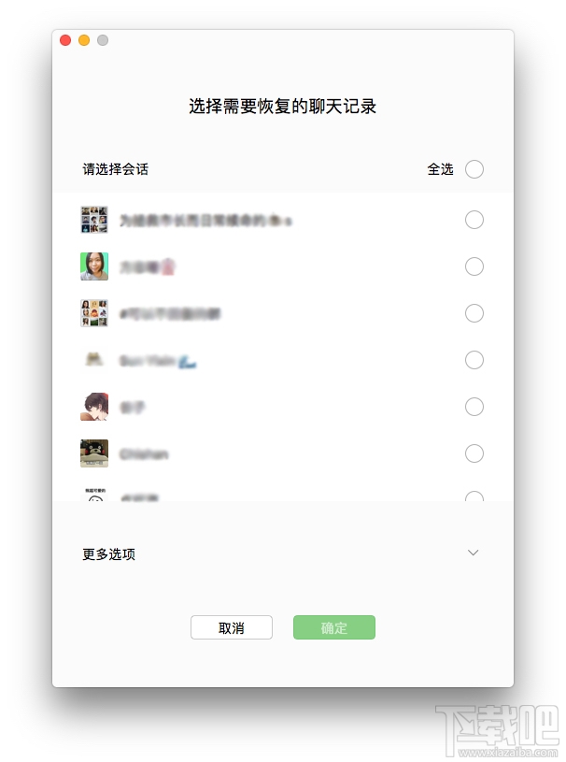Select the dog-avatar contact's checkbox

[x=474, y=360]
